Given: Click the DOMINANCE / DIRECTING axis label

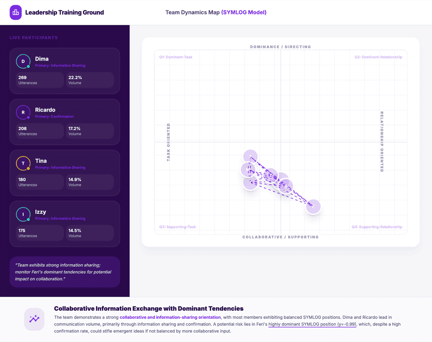Looking at the screenshot, I should (280, 47).
